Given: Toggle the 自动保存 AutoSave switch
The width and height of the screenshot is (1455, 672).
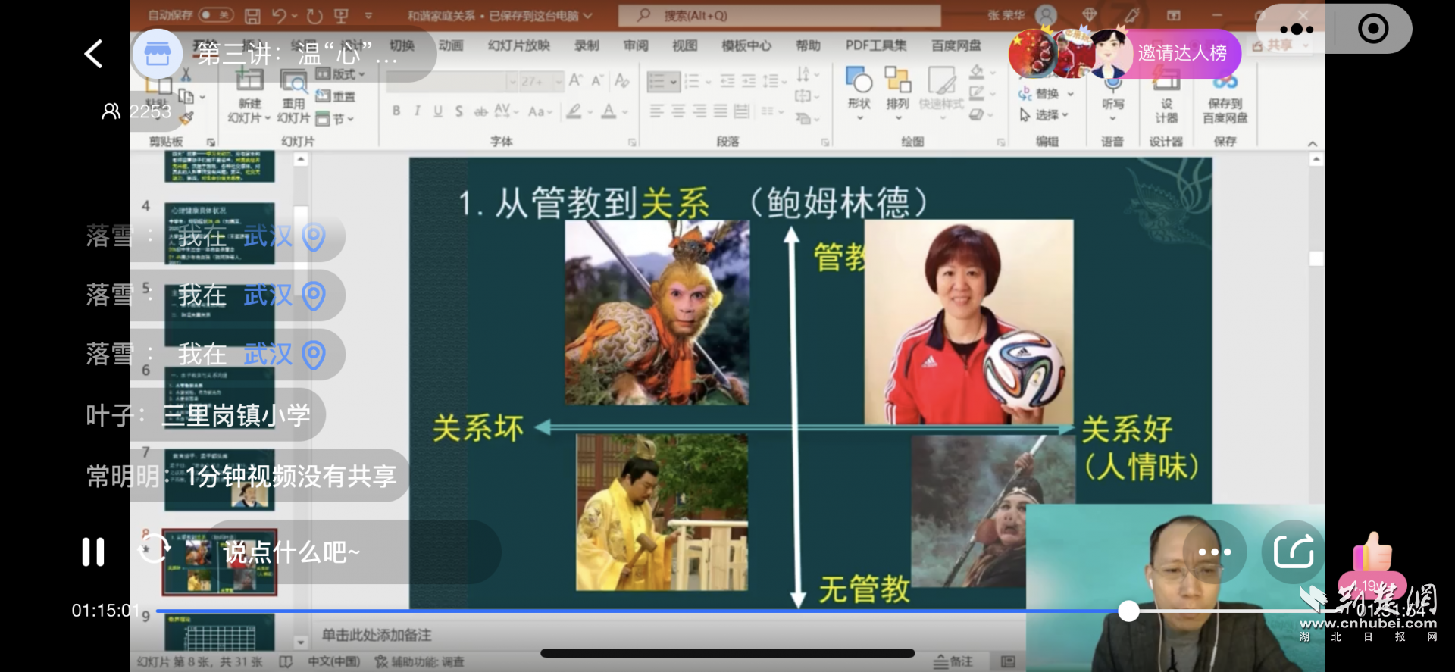Looking at the screenshot, I should (x=216, y=15).
